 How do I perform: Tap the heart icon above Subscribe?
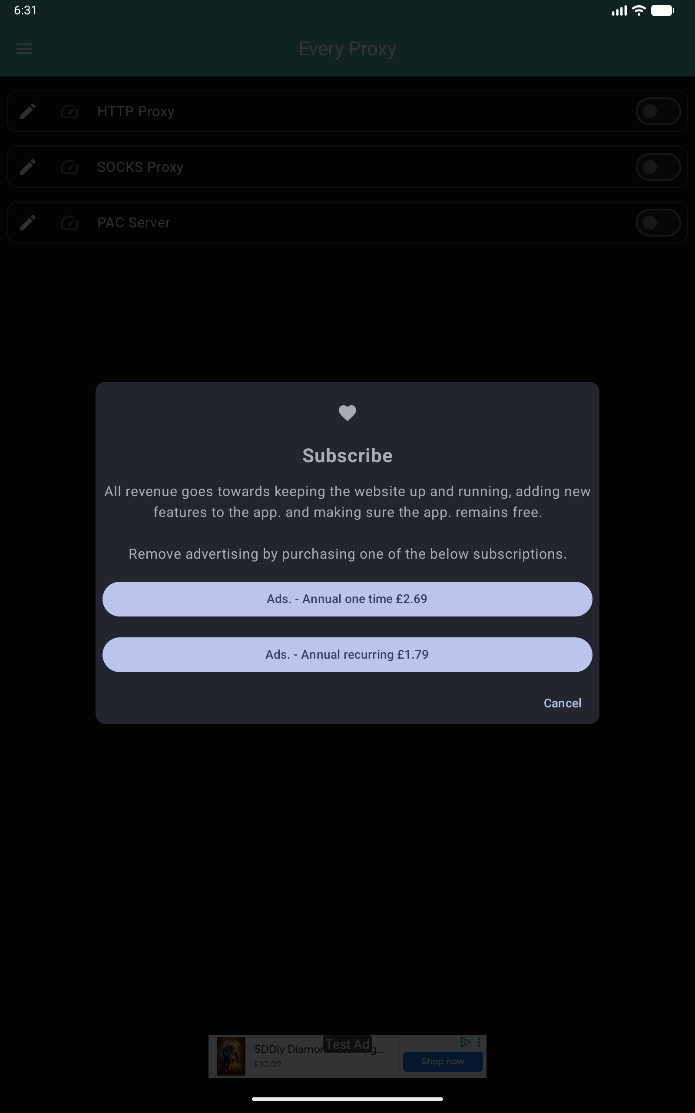point(347,413)
